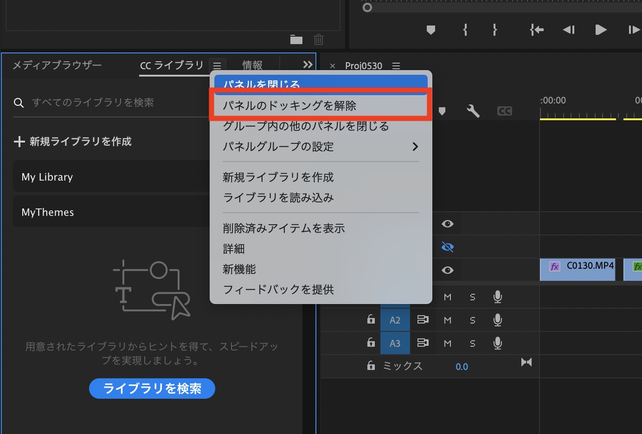Click the new bin folder icon
This screenshot has height=434, width=642.
coord(296,40)
